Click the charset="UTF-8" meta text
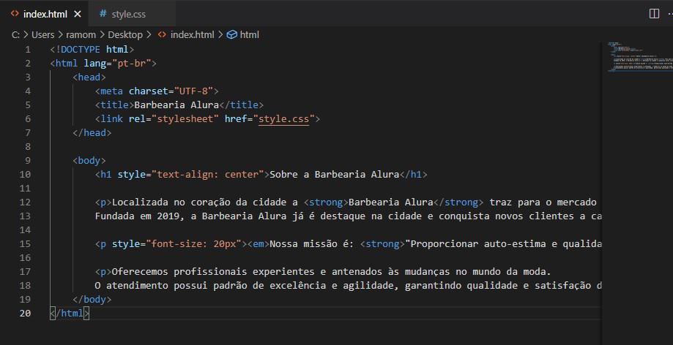This screenshot has width=673, height=345. point(171,91)
